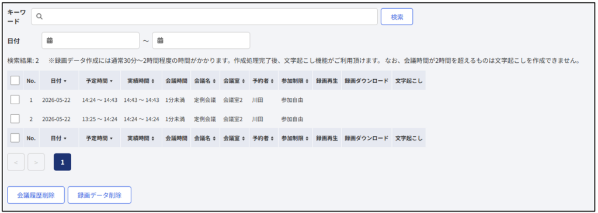Click the 録画再生 column header at top

point(327,81)
